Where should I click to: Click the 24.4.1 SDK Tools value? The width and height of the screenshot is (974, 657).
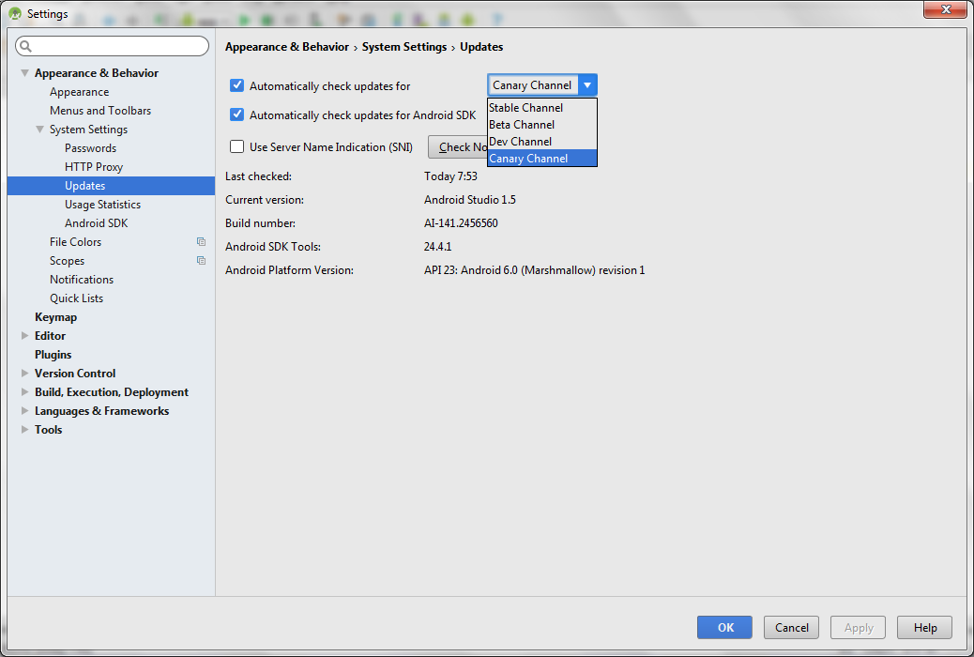click(437, 247)
